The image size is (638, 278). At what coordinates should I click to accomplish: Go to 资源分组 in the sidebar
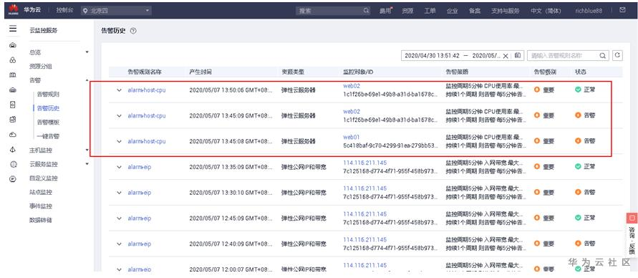click(41, 66)
